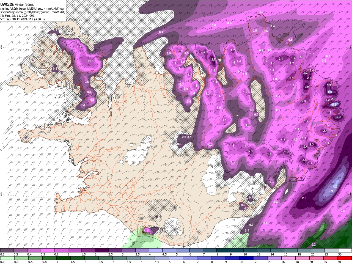Click the '16' label in top legend row
Image resolution: width=352 pixels, height=264 pixels.
click(x=286, y=254)
